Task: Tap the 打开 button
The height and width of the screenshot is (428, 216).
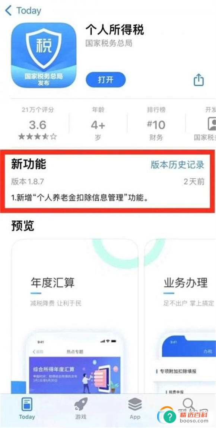Action: (x=106, y=80)
